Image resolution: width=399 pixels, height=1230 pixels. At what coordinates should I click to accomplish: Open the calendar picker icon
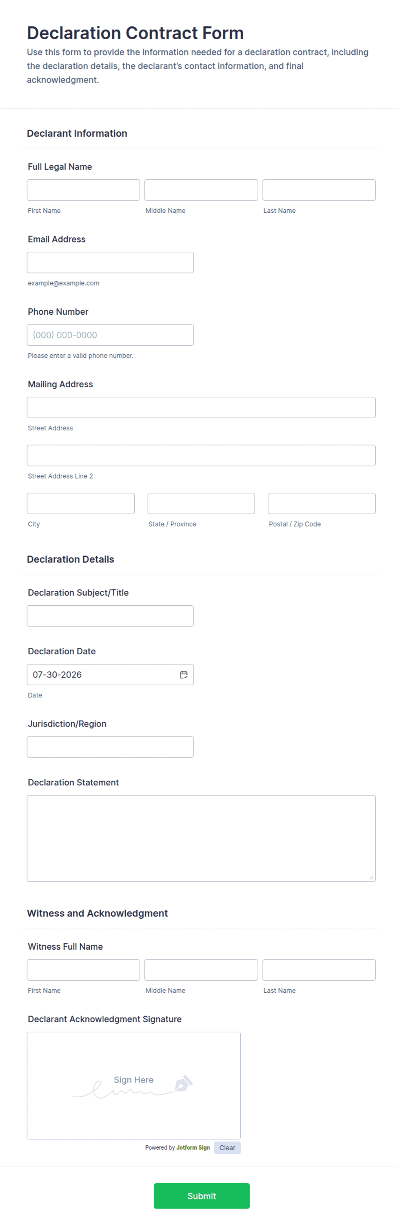pyautogui.click(x=184, y=674)
